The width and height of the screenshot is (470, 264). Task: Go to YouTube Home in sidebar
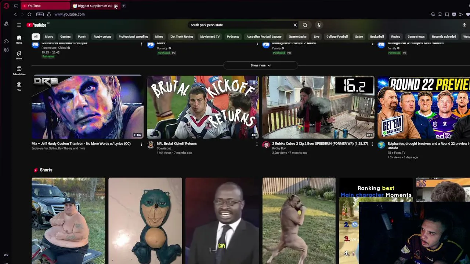(x=19, y=39)
